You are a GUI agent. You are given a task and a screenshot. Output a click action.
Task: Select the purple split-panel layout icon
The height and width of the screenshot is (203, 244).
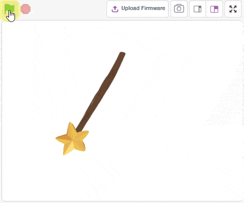point(214,9)
